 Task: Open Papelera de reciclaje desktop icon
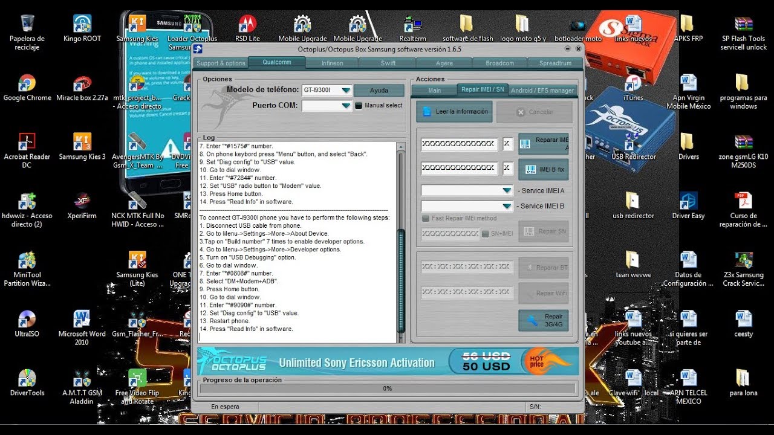click(x=27, y=33)
